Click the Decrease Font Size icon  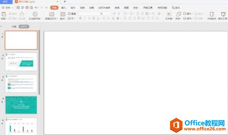tap(119, 13)
